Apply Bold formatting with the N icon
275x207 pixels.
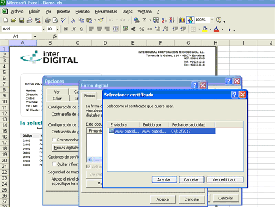(x=66, y=29)
